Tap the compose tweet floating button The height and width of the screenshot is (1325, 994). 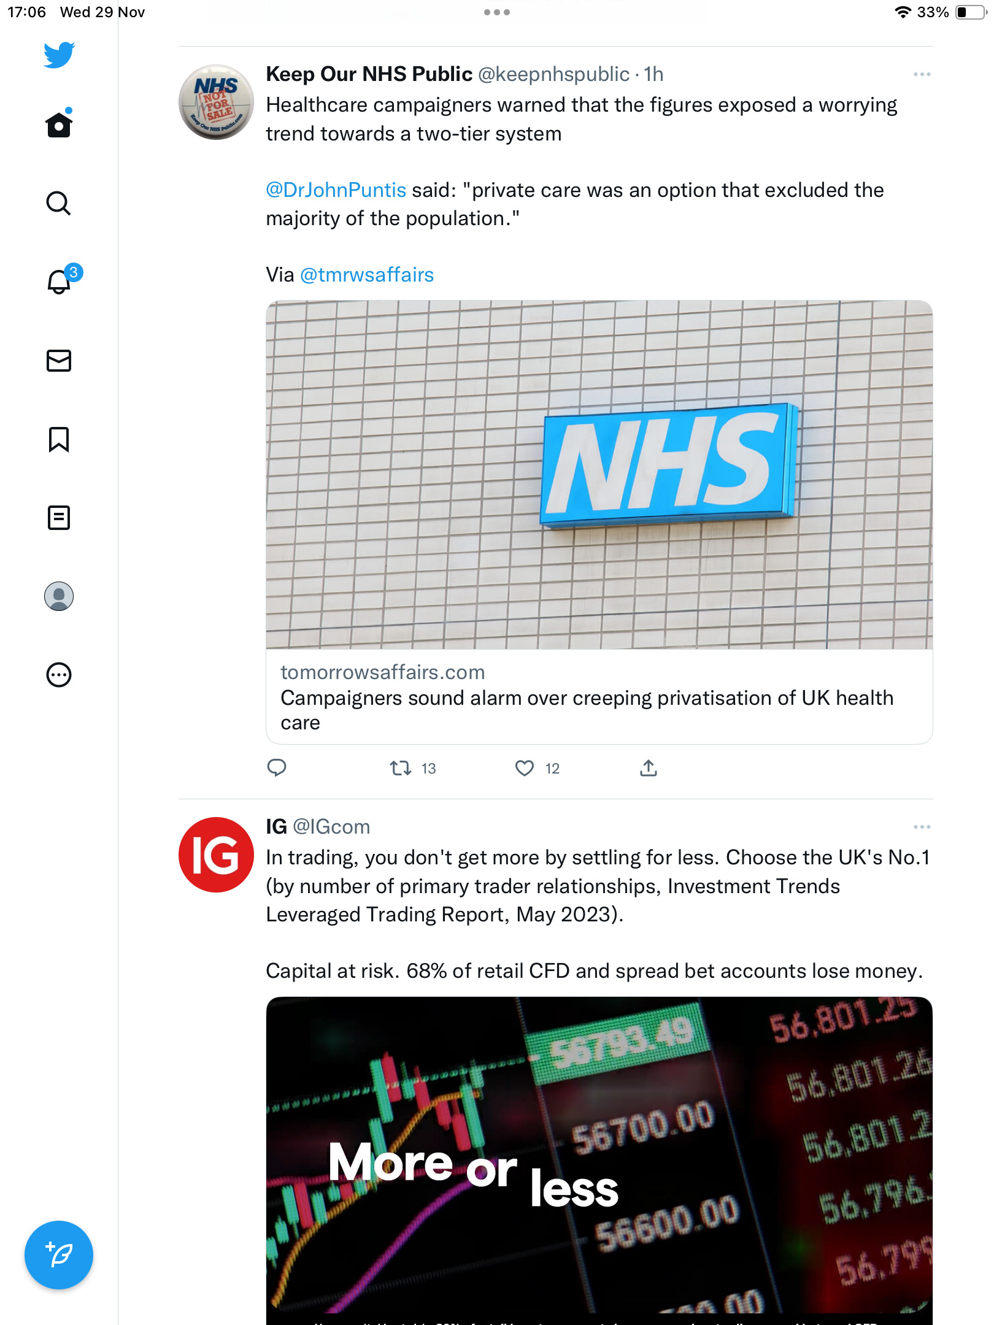tap(59, 1255)
